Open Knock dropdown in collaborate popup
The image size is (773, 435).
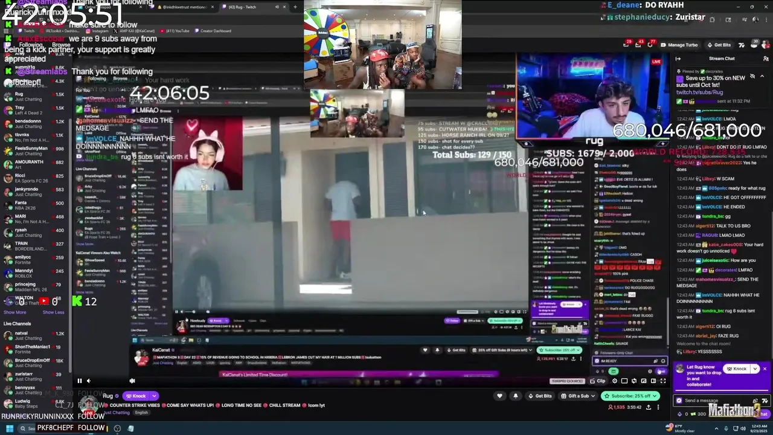pyautogui.click(x=755, y=369)
